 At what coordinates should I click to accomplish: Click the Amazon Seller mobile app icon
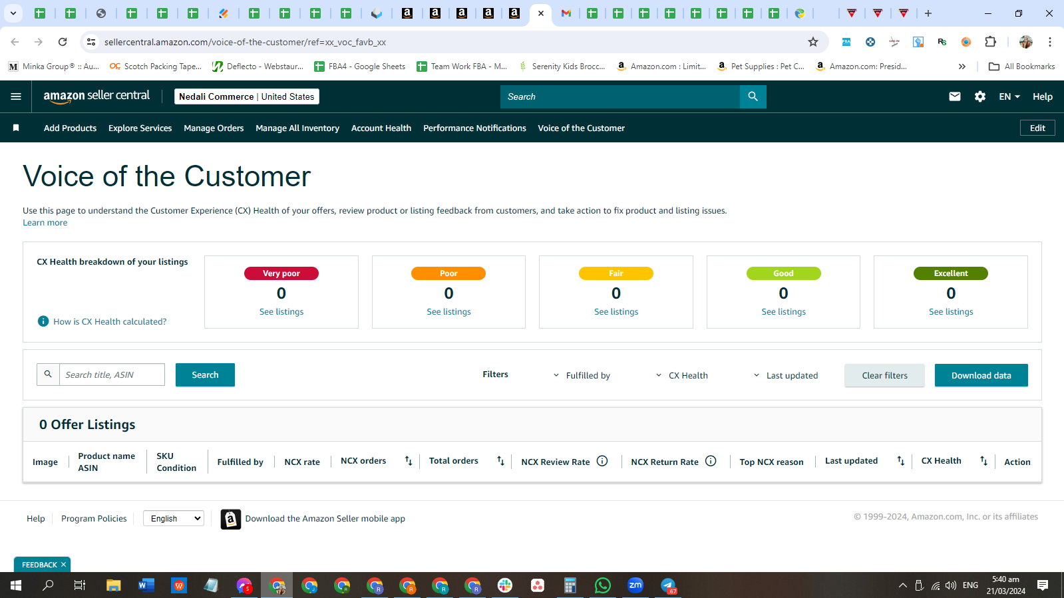tap(230, 519)
